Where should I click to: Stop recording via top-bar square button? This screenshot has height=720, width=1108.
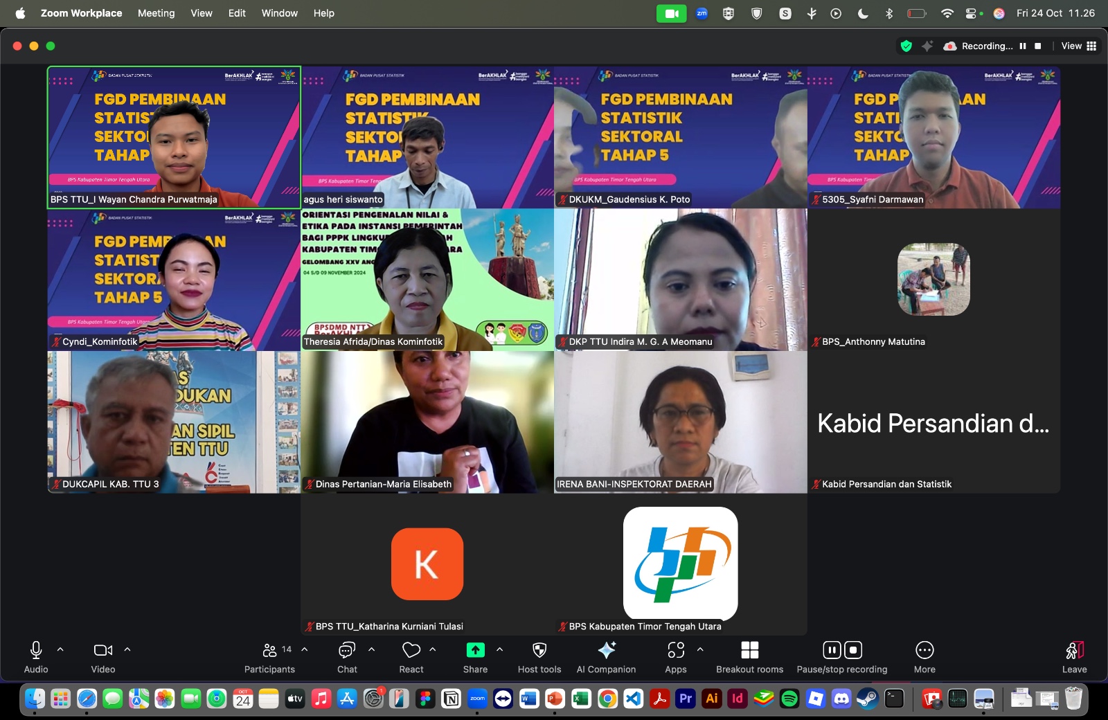pos(1037,46)
